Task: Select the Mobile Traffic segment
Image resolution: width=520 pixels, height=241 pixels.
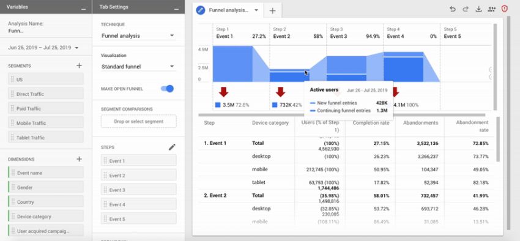Action: click(x=46, y=123)
